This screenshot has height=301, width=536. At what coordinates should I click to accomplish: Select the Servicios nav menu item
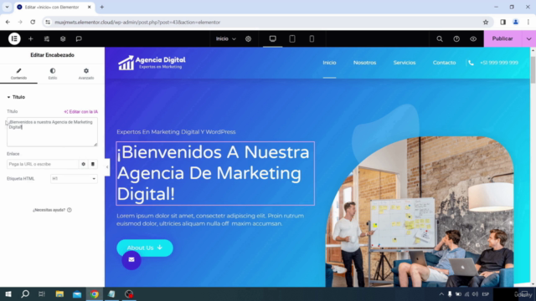pyautogui.click(x=405, y=63)
